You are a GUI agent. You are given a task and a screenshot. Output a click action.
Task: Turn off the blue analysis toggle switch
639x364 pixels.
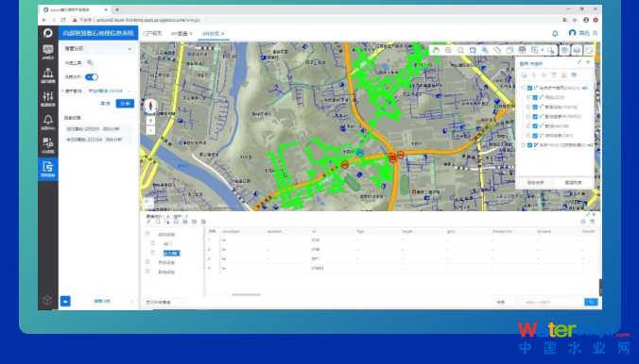point(92,77)
